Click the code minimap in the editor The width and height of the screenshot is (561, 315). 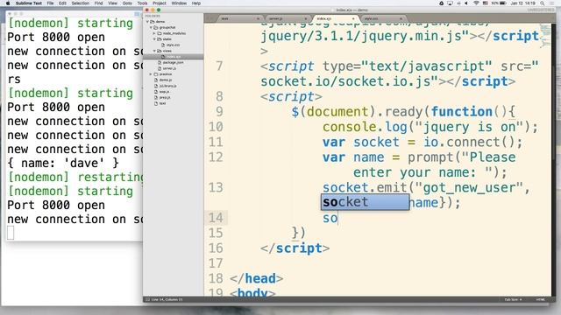545,36
